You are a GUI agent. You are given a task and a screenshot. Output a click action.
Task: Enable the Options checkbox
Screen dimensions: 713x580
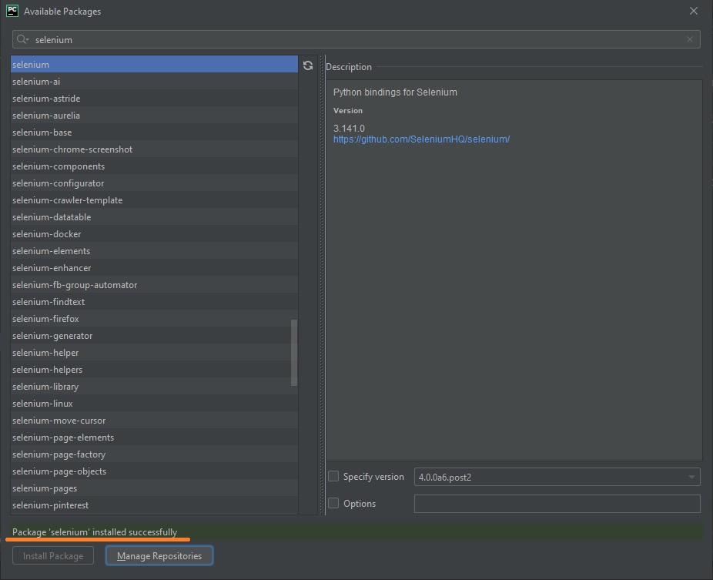coord(333,503)
